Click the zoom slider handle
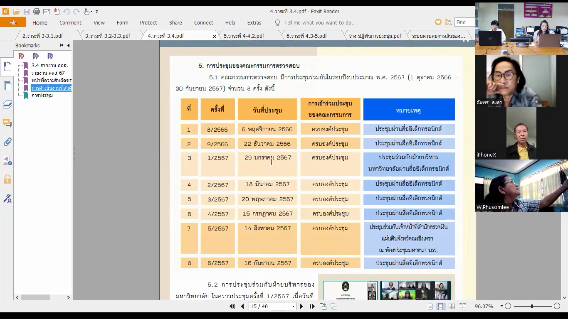The width and height of the screenshot is (568, 319). 532,306
